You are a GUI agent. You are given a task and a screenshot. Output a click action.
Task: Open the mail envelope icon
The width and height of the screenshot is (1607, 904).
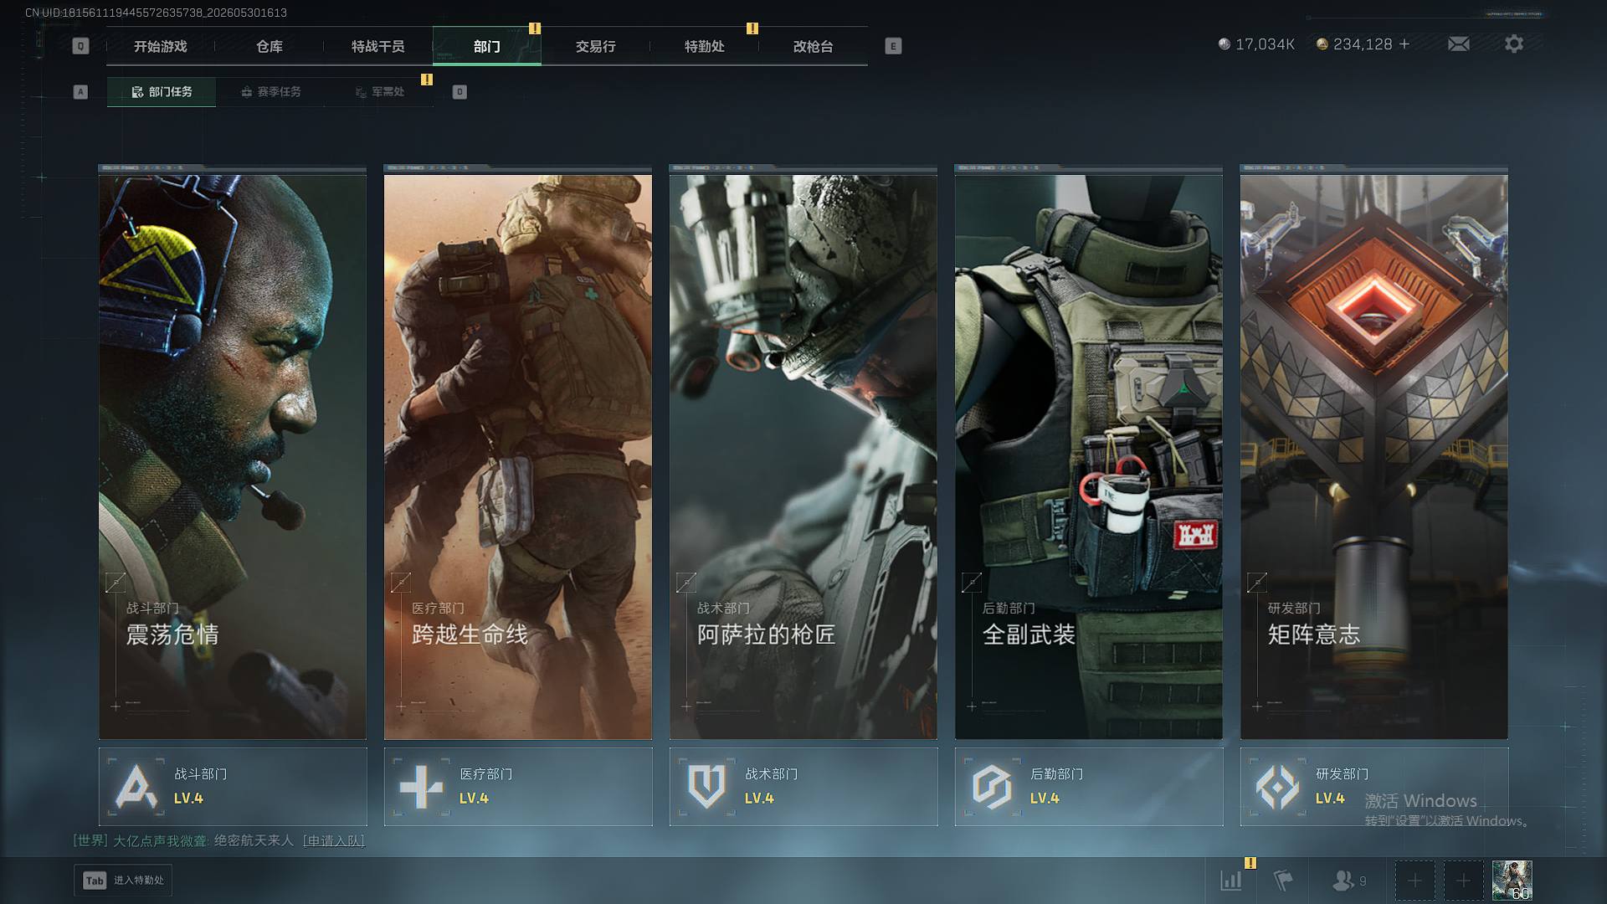[1459, 44]
